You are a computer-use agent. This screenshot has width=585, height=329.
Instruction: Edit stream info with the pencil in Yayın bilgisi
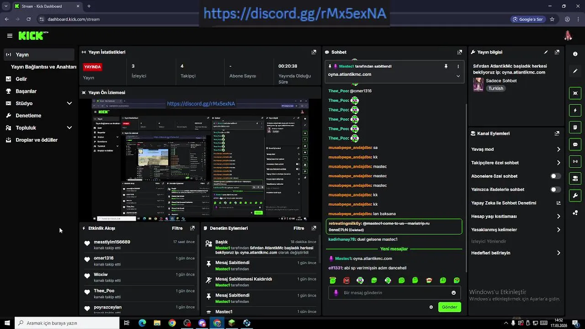[546, 52]
